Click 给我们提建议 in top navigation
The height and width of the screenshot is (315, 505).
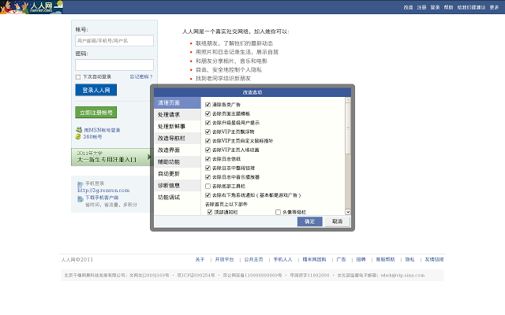pos(472,7)
